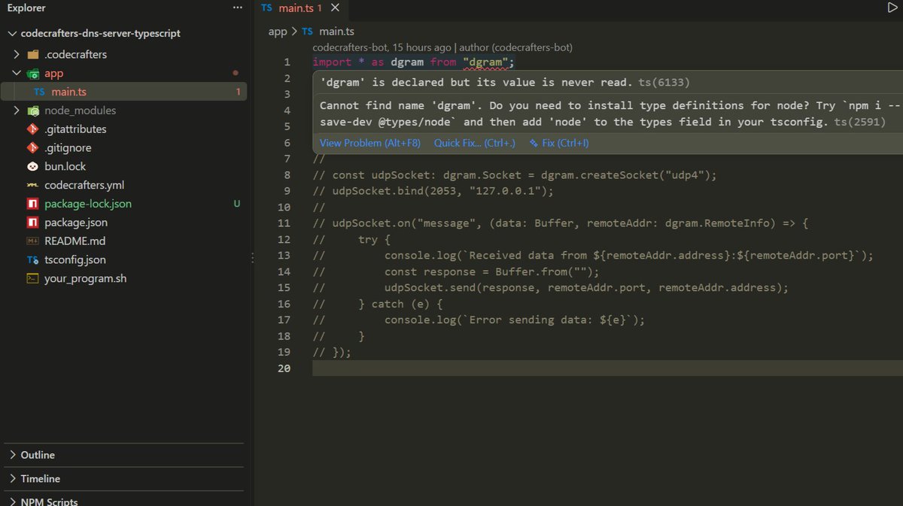Click the .codecrafters folder icon
This screenshot has width=903, height=506.
pyautogui.click(x=32, y=54)
